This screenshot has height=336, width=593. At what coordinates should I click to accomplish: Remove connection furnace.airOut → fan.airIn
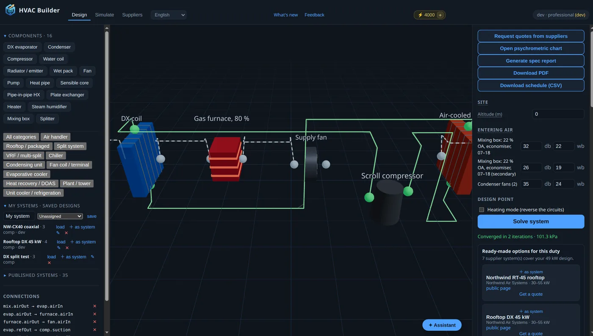(x=94, y=322)
